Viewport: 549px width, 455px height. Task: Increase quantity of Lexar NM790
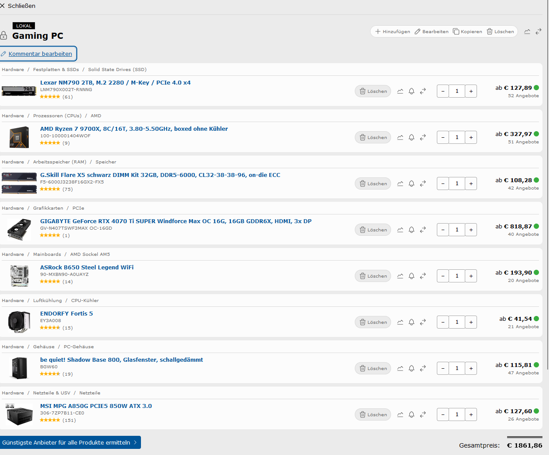point(471,91)
